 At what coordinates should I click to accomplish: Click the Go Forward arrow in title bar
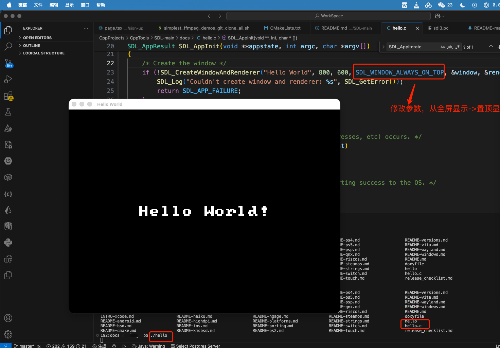[x=219, y=16]
